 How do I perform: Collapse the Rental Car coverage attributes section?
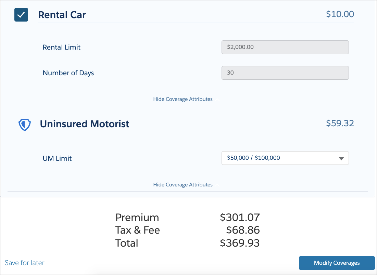click(x=183, y=99)
